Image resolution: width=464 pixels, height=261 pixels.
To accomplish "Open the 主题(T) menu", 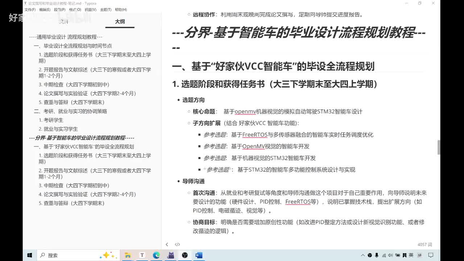I will point(105,10).
